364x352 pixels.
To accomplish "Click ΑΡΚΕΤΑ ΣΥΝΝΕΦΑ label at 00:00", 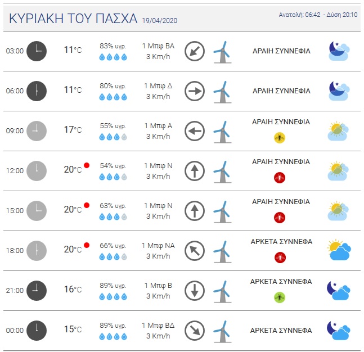I will 281,330.
